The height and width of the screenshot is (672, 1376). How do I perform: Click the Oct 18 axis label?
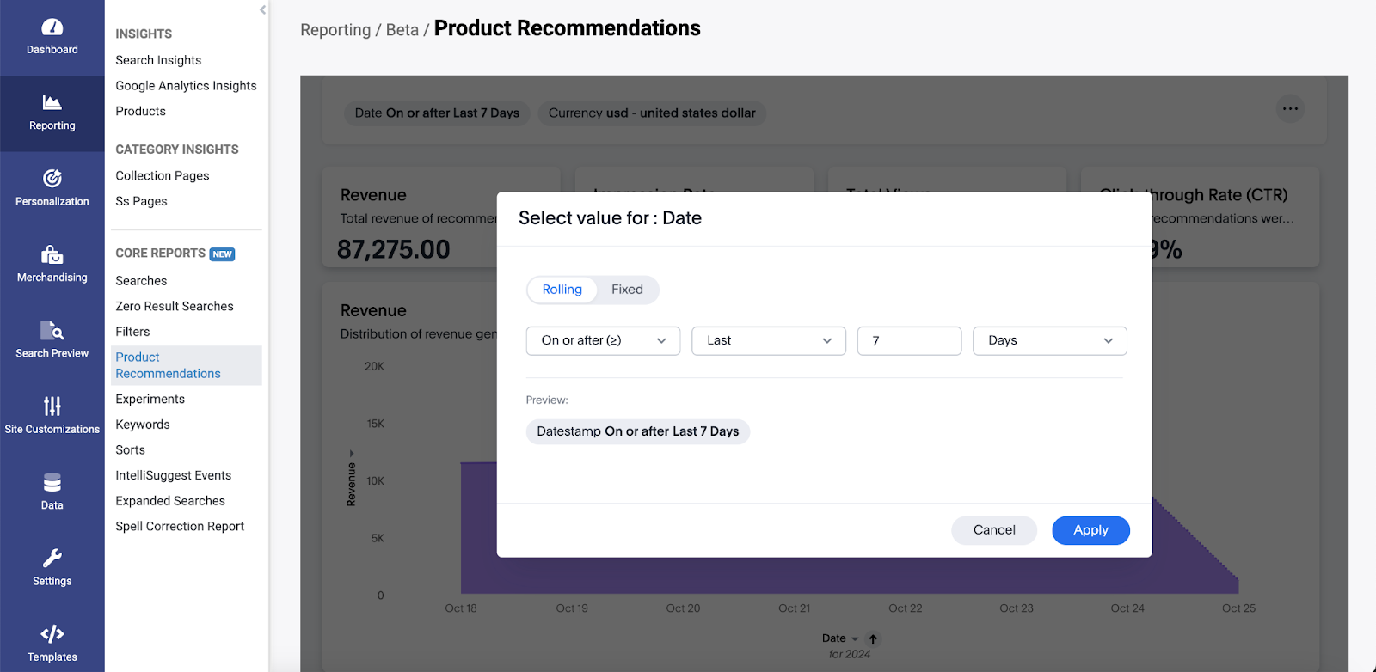pos(461,608)
